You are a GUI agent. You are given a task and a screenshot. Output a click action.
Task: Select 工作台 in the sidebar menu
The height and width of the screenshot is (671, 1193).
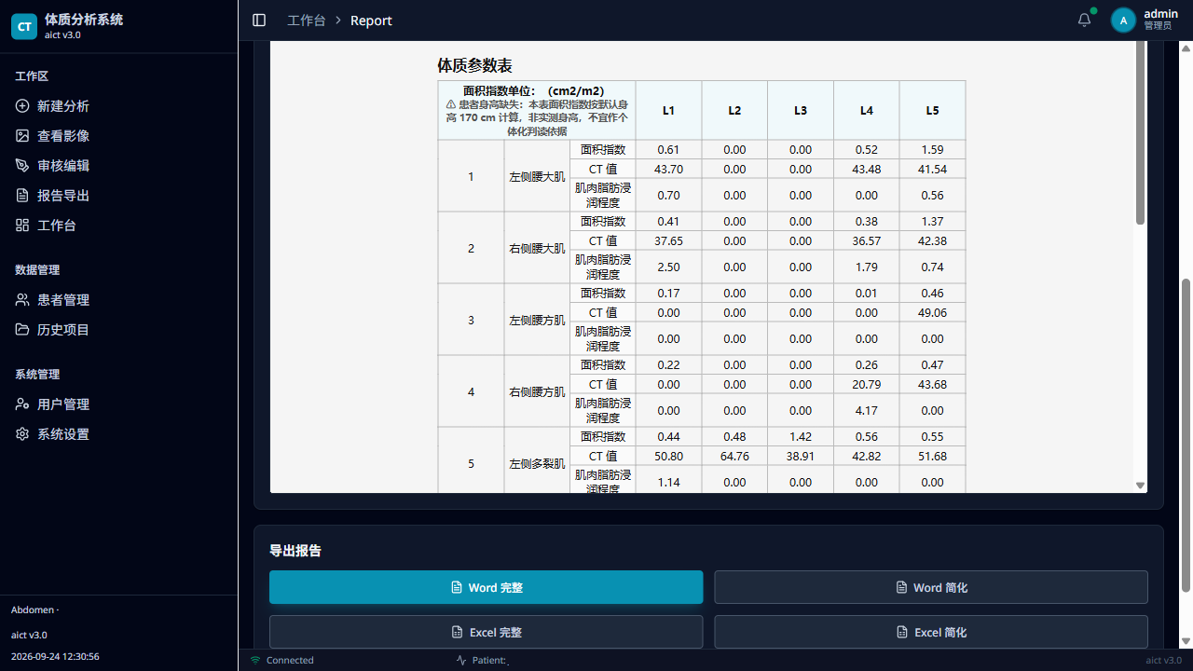tap(119, 226)
